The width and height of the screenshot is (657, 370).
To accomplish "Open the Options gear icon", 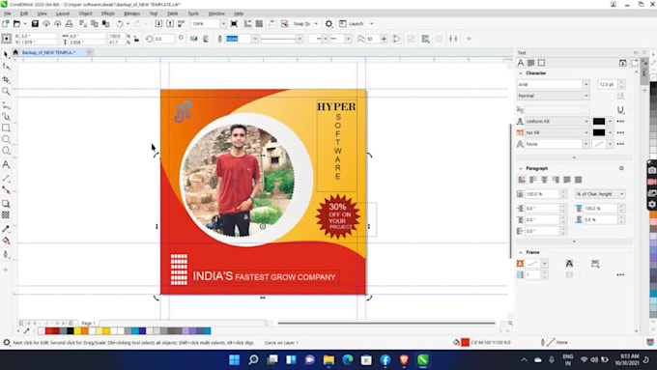I will click(x=328, y=24).
